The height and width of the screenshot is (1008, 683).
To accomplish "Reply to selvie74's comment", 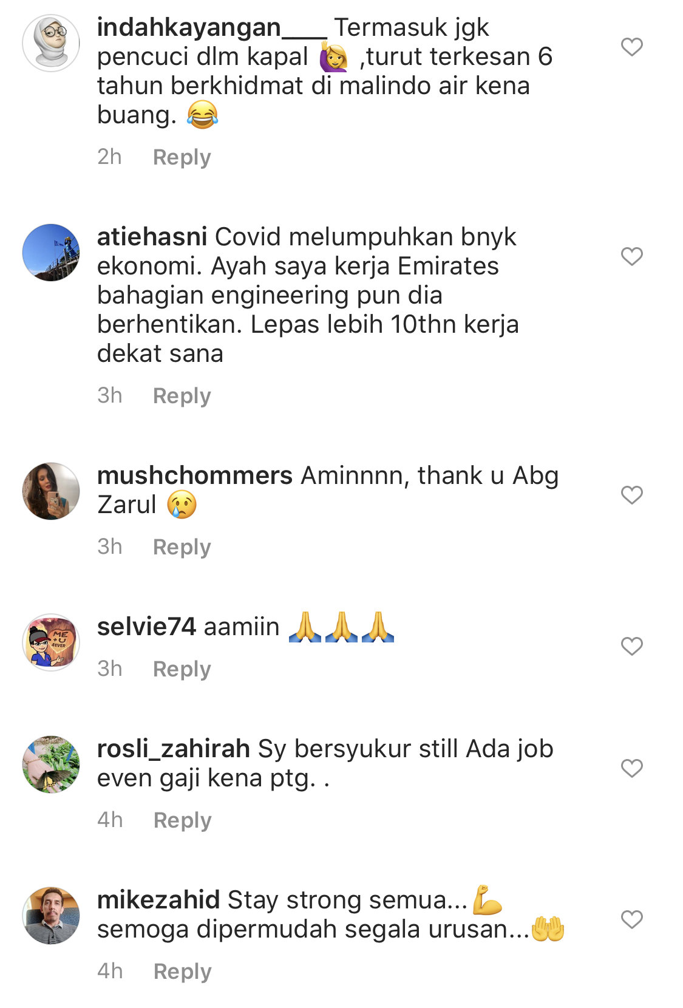I will coord(182,669).
